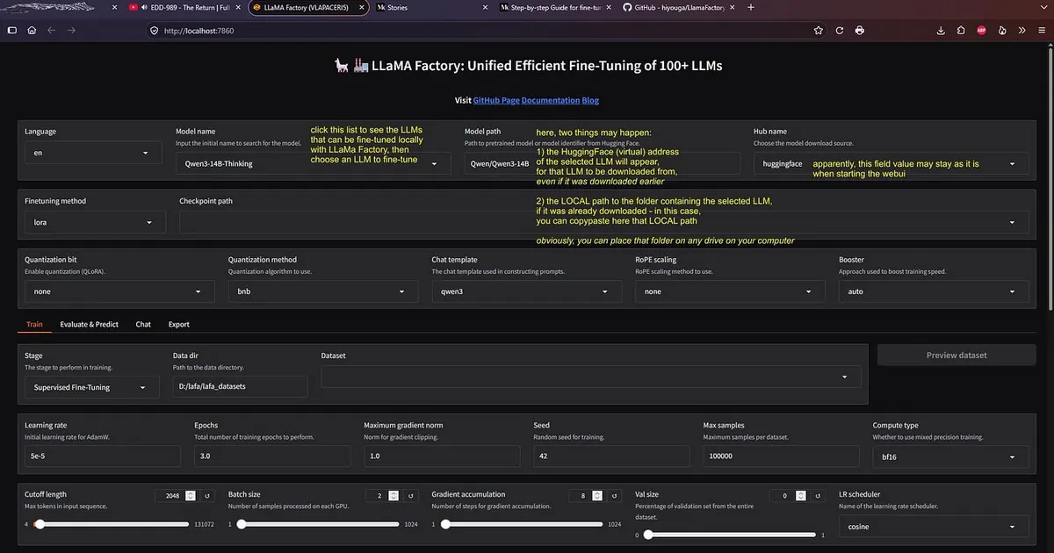1054x553 pixels.
Task: Open the GitHub Page link
Action: pos(496,100)
